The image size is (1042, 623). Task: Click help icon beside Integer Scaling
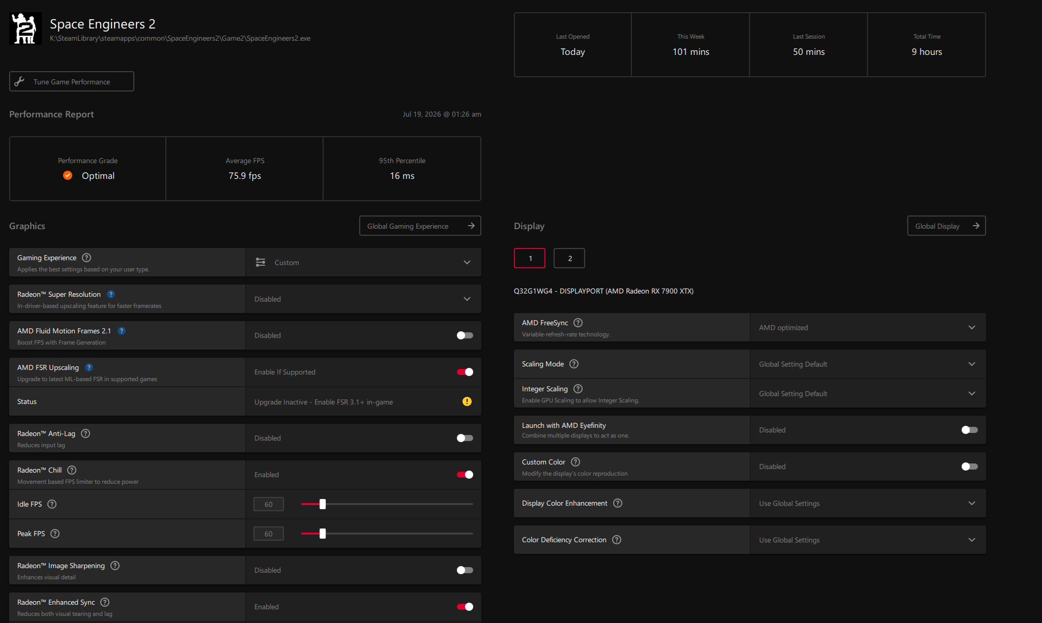click(578, 389)
